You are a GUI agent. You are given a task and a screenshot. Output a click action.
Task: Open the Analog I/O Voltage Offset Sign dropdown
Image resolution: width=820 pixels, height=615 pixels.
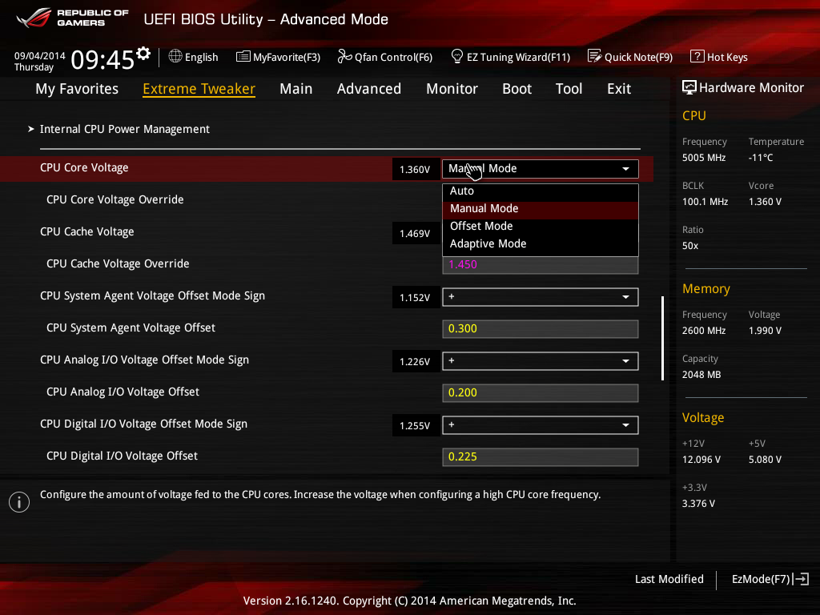(541, 361)
